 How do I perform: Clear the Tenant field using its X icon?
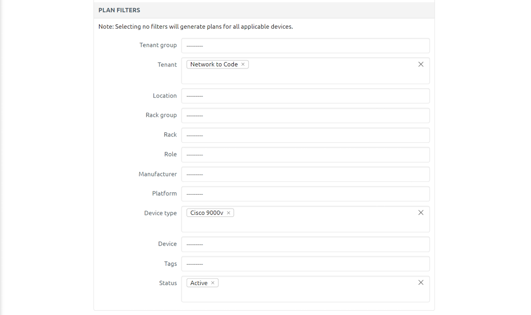[421, 64]
